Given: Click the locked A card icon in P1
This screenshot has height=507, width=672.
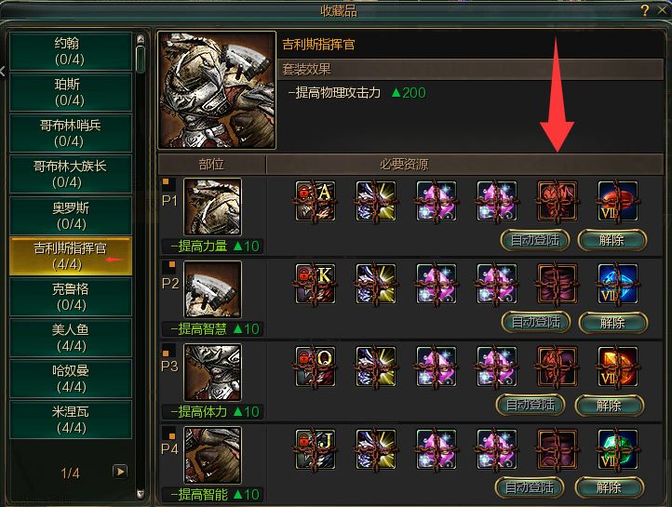Looking at the screenshot, I should [x=316, y=201].
